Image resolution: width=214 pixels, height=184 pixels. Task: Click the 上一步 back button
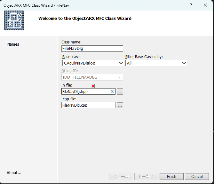coord(121,176)
